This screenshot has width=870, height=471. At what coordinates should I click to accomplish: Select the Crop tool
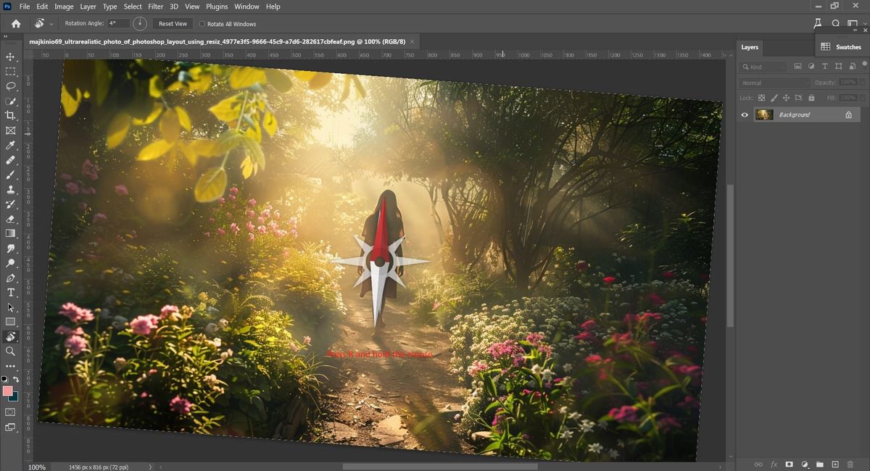click(10, 115)
